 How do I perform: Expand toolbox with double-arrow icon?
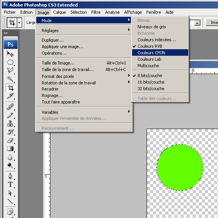[x=6, y=33]
